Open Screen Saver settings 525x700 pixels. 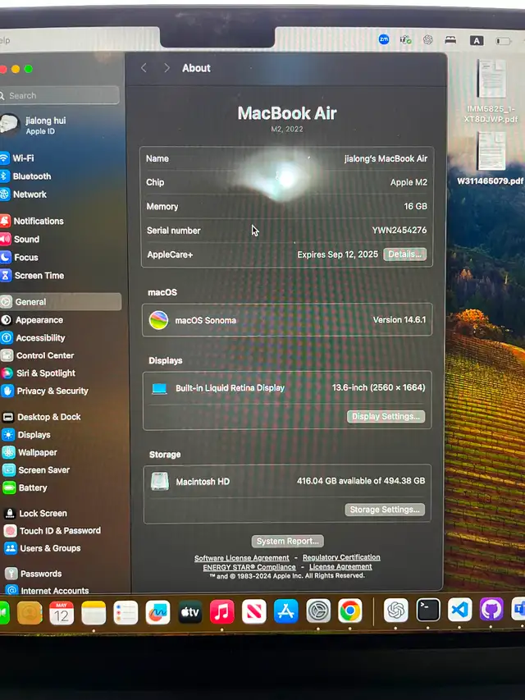(37, 470)
